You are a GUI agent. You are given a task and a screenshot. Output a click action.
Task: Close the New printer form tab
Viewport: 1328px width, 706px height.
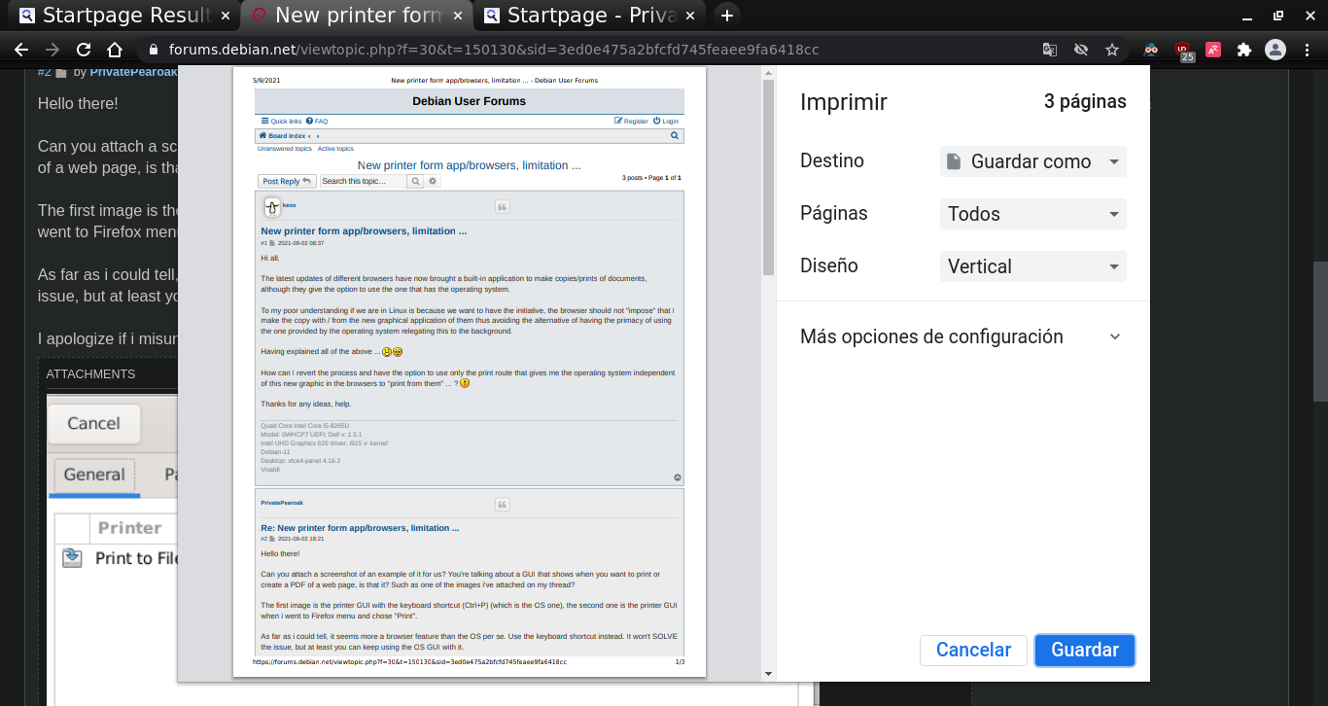pyautogui.click(x=457, y=15)
